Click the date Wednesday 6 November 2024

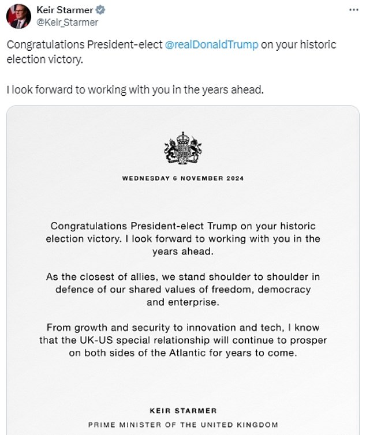click(183, 178)
